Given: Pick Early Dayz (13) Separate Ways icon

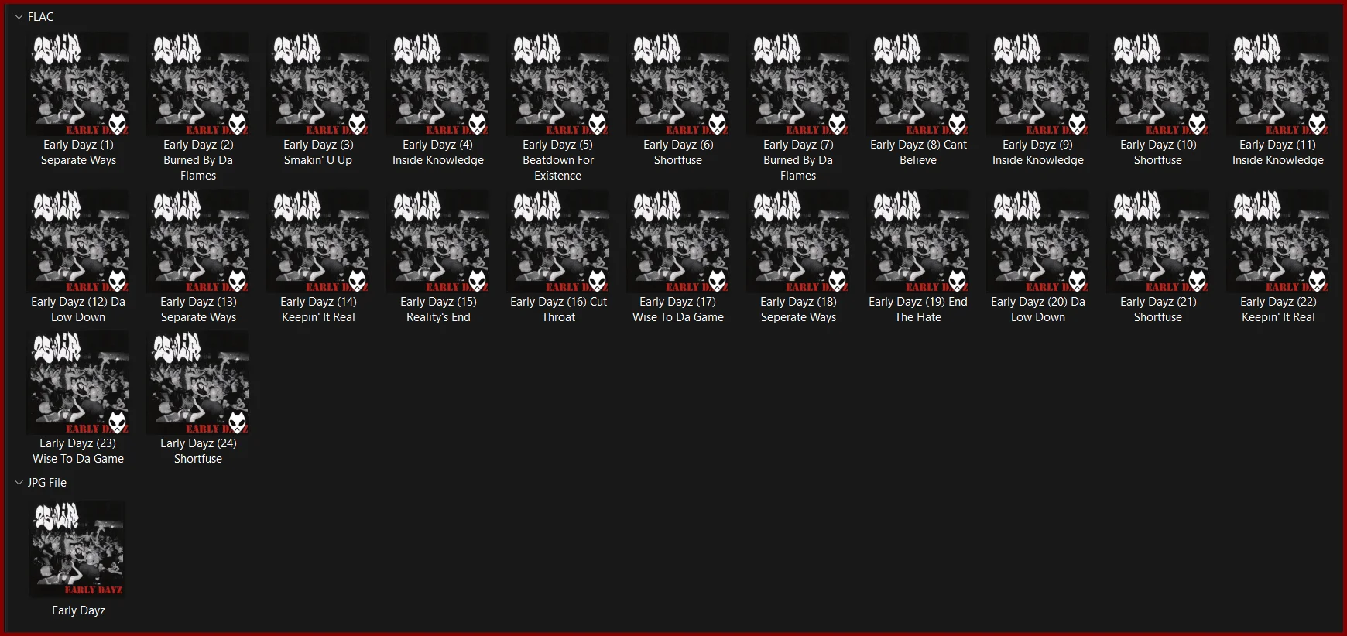Looking at the screenshot, I should [198, 241].
